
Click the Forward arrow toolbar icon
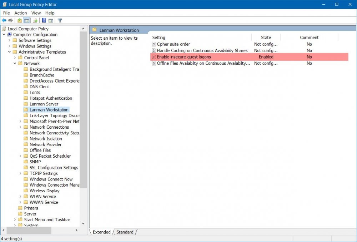(10, 20)
